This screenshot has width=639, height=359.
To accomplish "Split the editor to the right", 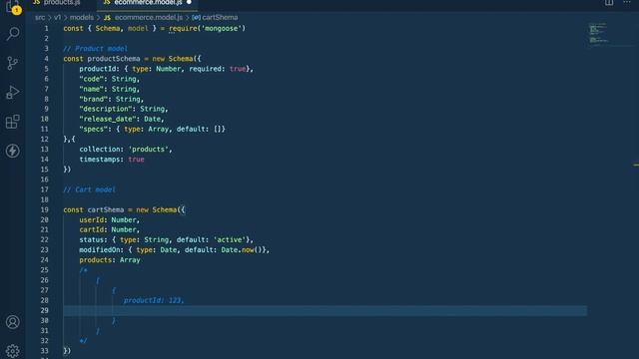I will (609, 2).
